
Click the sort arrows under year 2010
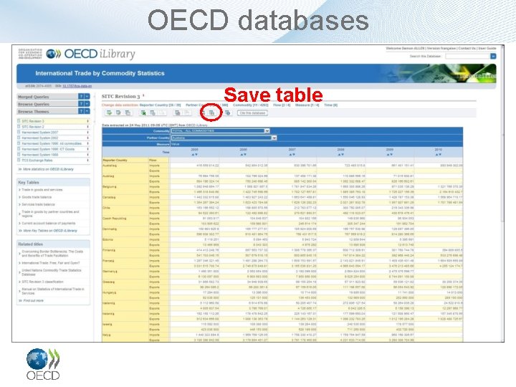439,154
